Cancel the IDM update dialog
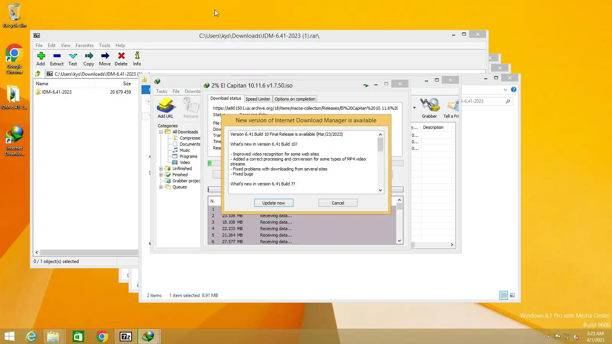 (x=338, y=203)
